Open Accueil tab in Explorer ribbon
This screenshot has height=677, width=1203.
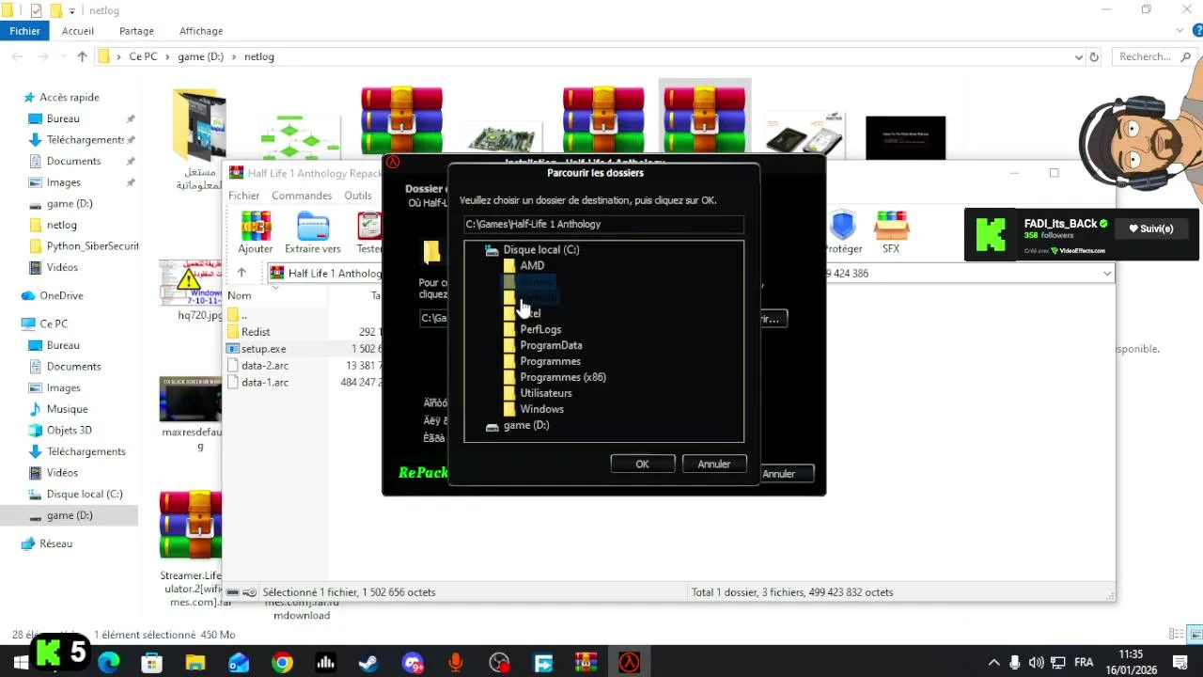(78, 31)
